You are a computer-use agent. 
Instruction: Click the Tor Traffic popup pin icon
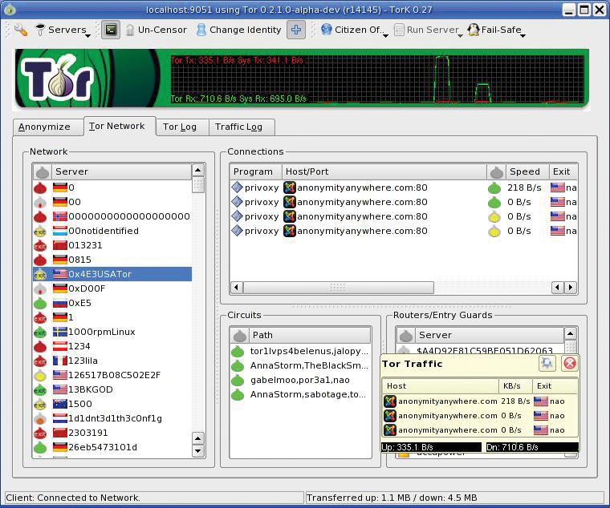pos(547,364)
